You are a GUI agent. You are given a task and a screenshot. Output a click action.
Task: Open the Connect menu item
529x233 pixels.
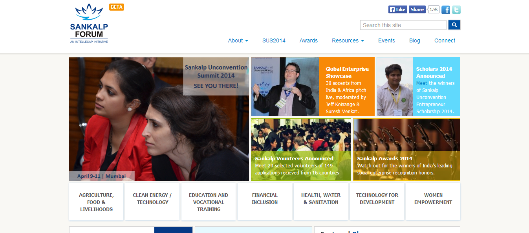tap(445, 40)
